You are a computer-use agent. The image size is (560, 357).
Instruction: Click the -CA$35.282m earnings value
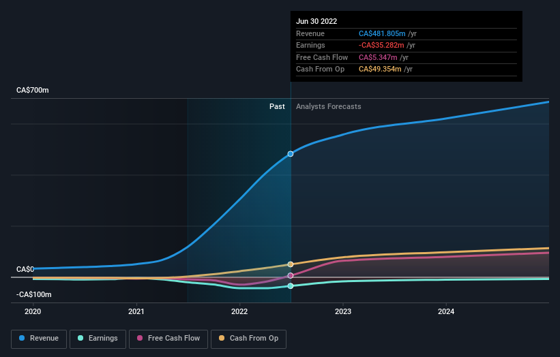[381, 45]
